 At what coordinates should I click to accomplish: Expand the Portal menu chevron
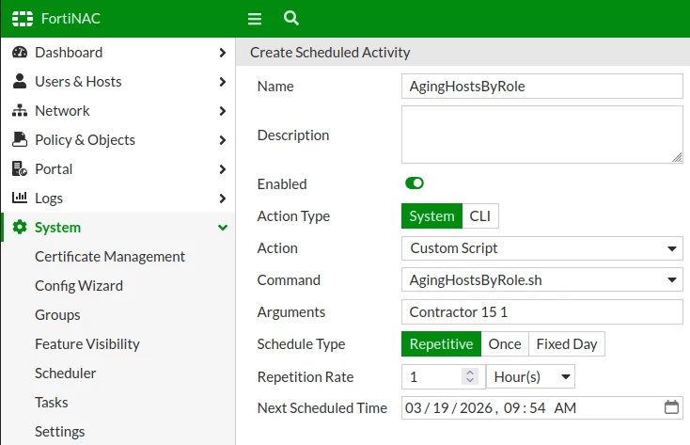[x=223, y=169]
